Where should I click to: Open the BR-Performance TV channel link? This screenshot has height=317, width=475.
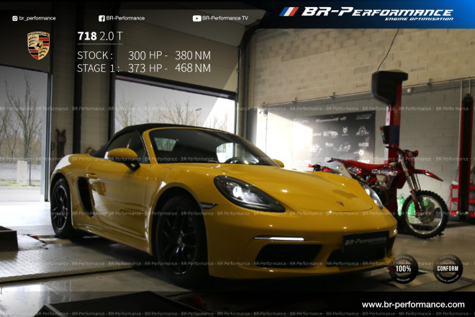pyautogui.click(x=225, y=18)
